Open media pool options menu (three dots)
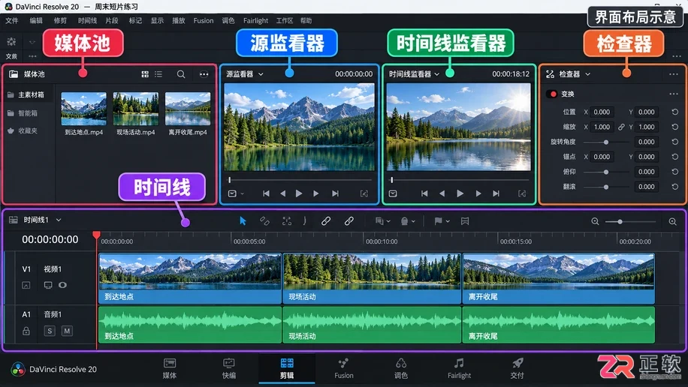The height and width of the screenshot is (387, 688). pyautogui.click(x=204, y=74)
